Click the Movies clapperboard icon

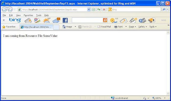coord(133,20)
